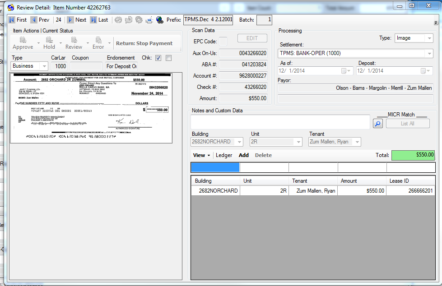Go to the First item
Viewport: 442px width, 286px height.
[17, 20]
